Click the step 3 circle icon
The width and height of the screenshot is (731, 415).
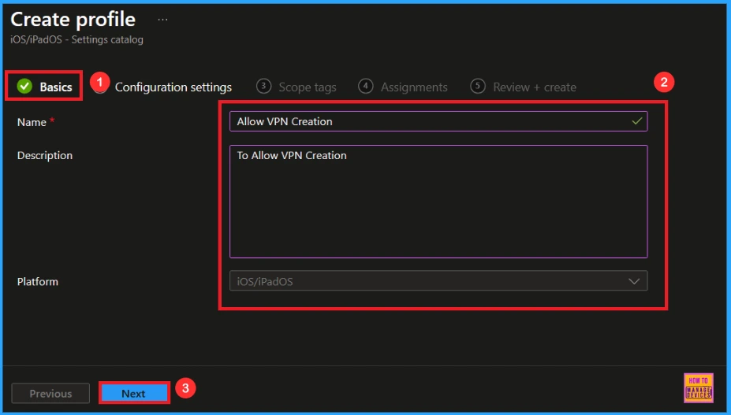click(x=264, y=87)
